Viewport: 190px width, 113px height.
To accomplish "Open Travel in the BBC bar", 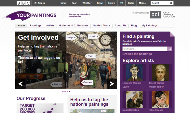I will click(100, 3).
